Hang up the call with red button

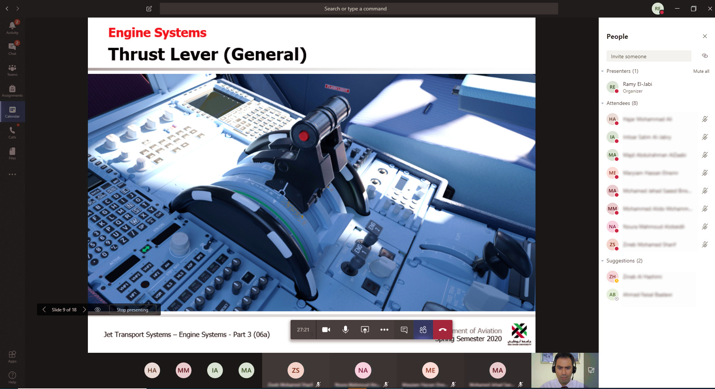click(x=442, y=330)
